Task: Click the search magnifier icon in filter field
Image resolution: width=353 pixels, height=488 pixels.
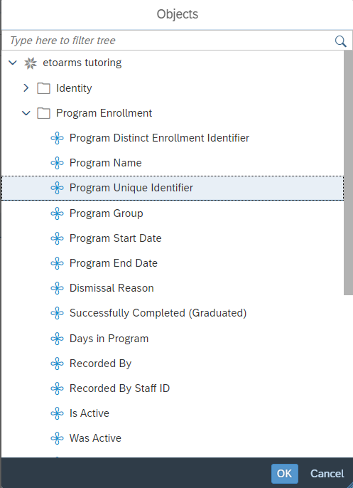Action: pos(341,41)
